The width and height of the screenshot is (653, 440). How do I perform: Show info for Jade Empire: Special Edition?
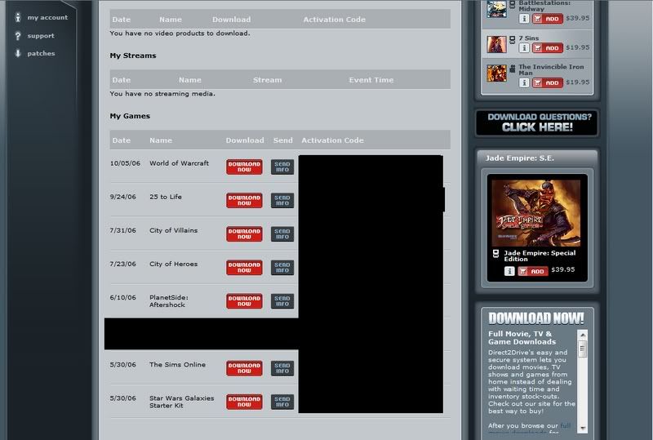click(509, 271)
